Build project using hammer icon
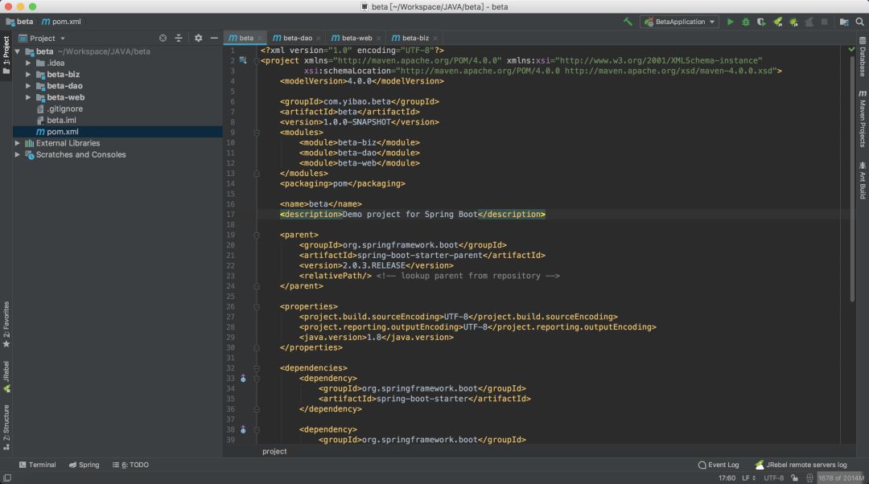The width and height of the screenshot is (869, 484). click(x=628, y=22)
